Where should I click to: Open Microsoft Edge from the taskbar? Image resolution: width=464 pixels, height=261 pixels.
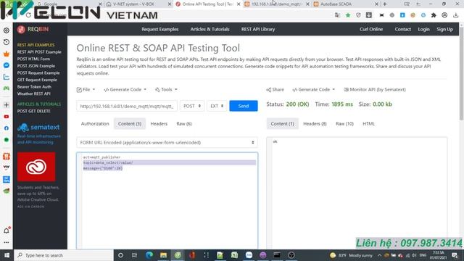[149, 255]
